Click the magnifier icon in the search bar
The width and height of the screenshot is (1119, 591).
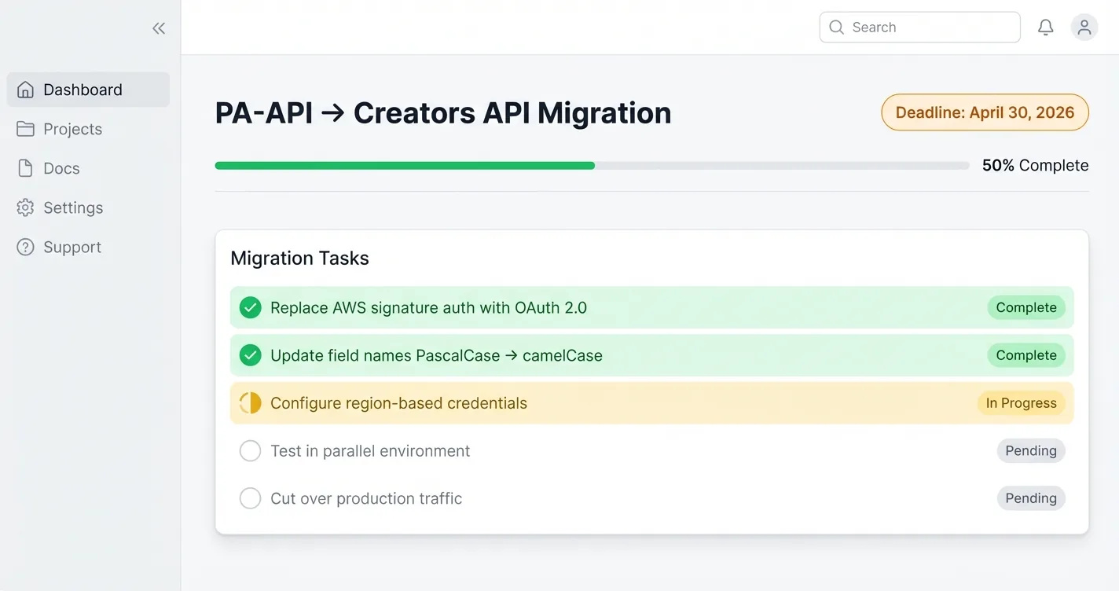pyautogui.click(x=837, y=27)
